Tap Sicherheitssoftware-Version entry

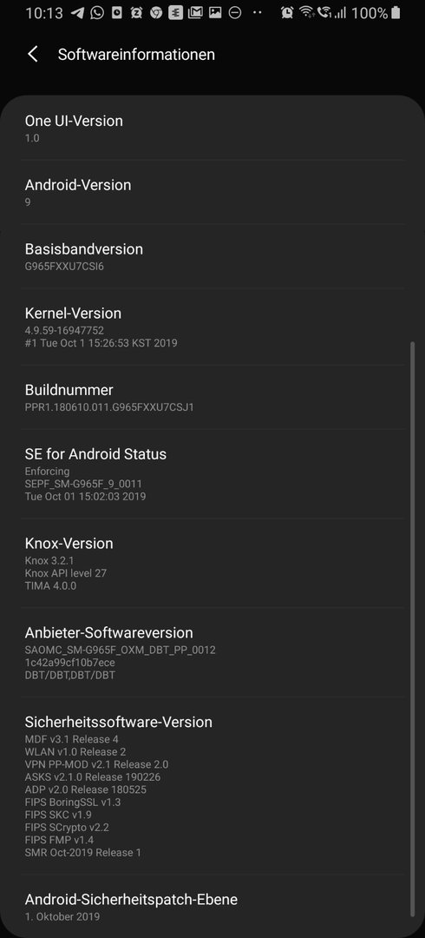tap(212, 786)
